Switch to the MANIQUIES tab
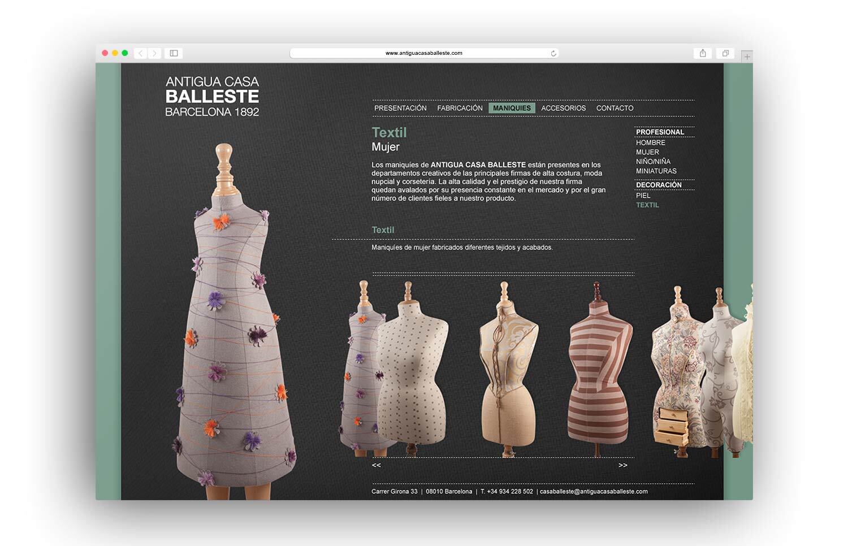Image resolution: width=848 pixels, height=546 pixels. coord(512,107)
